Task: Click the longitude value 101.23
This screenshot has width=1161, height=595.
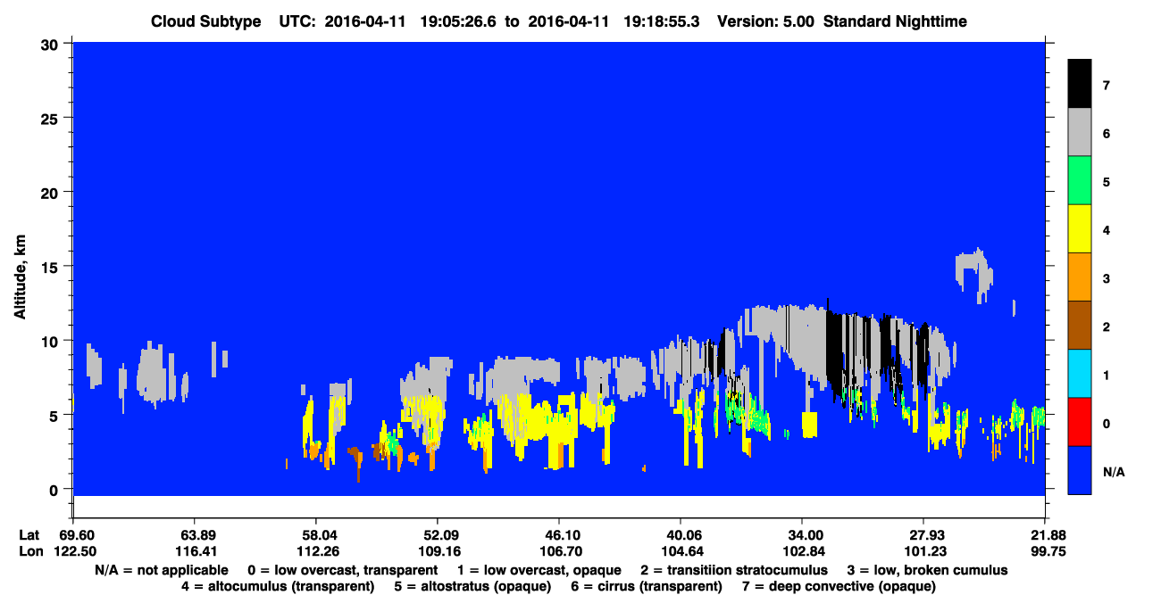Action: tap(923, 551)
